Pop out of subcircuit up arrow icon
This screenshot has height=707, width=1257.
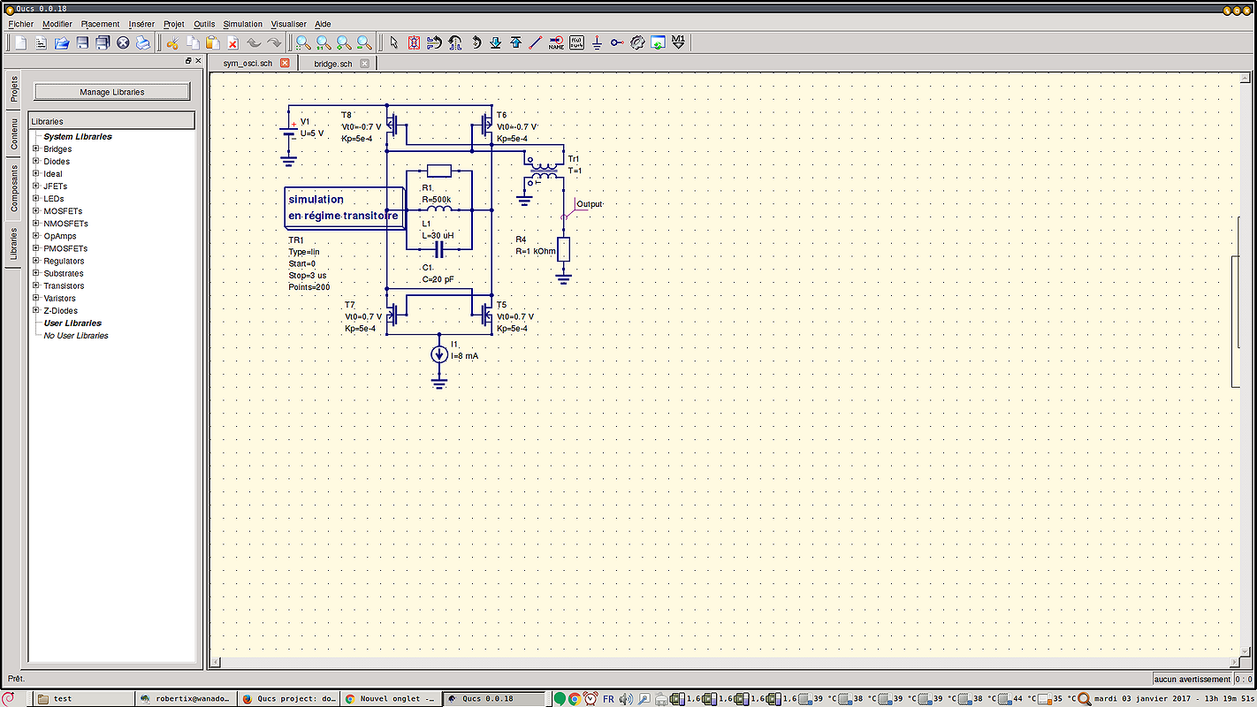pyautogui.click(x=515, y=42)
